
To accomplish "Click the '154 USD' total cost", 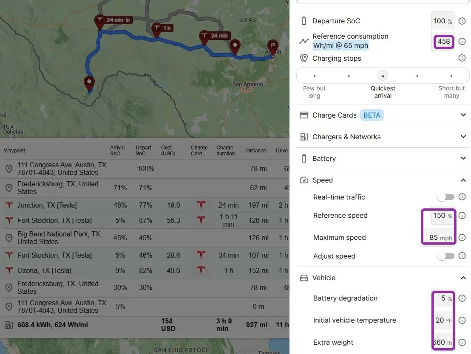I will 167,325.
